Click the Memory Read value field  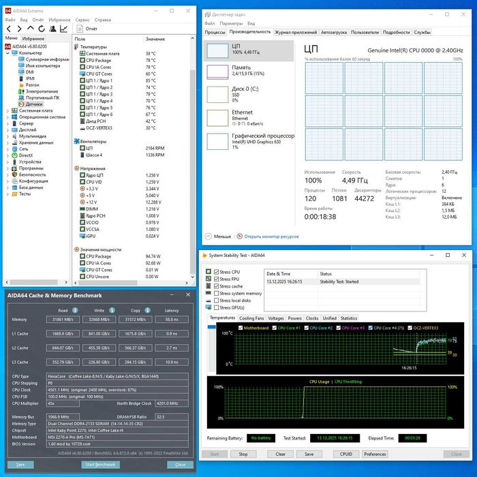(x=63, y=320)
